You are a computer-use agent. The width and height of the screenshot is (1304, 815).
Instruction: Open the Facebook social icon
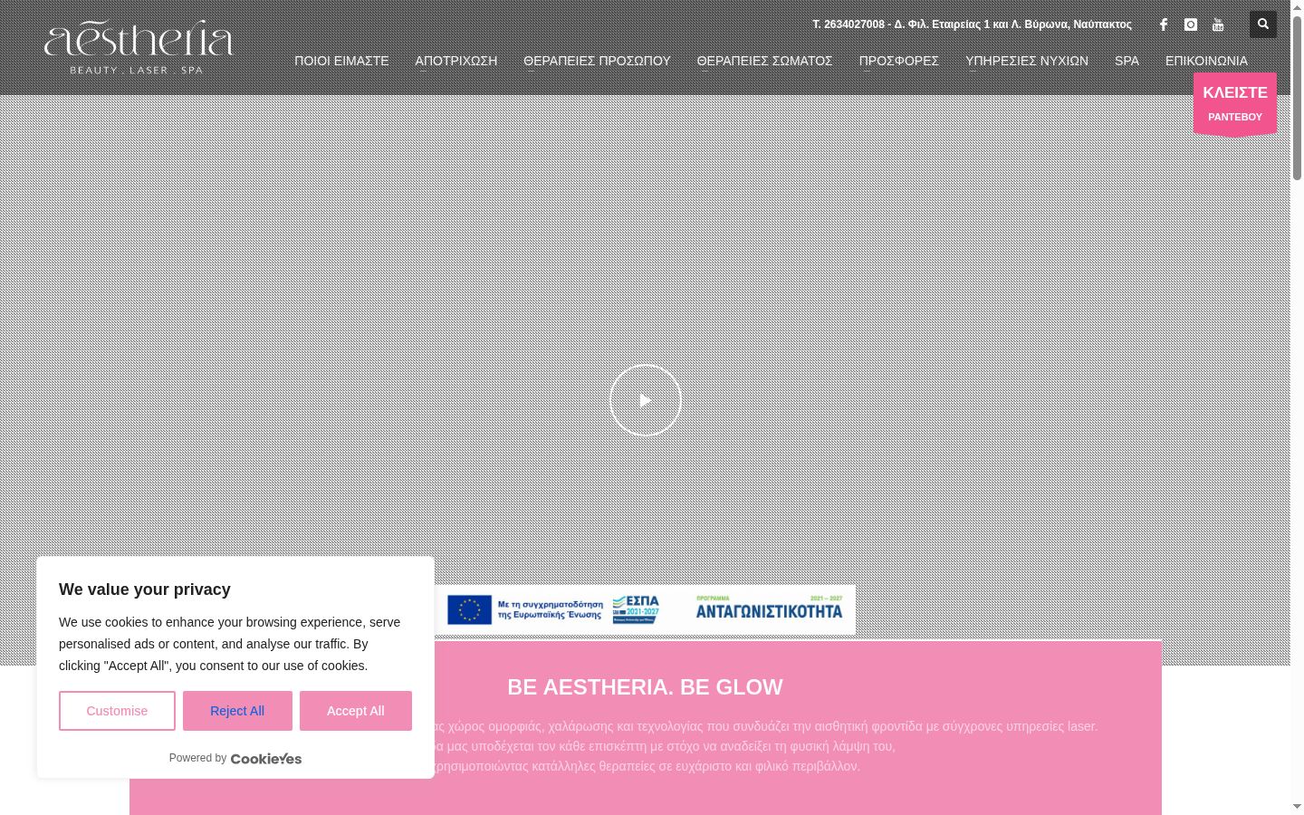click(1164, 24)
